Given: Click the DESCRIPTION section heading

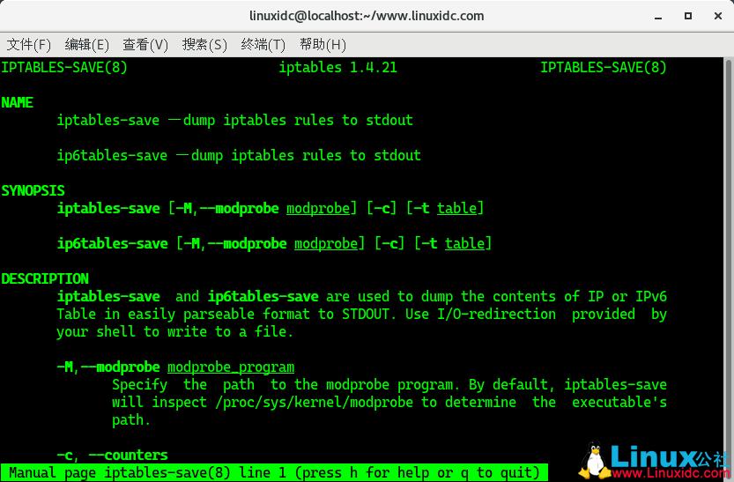Looking at the screenshot, I should [45, 278].
